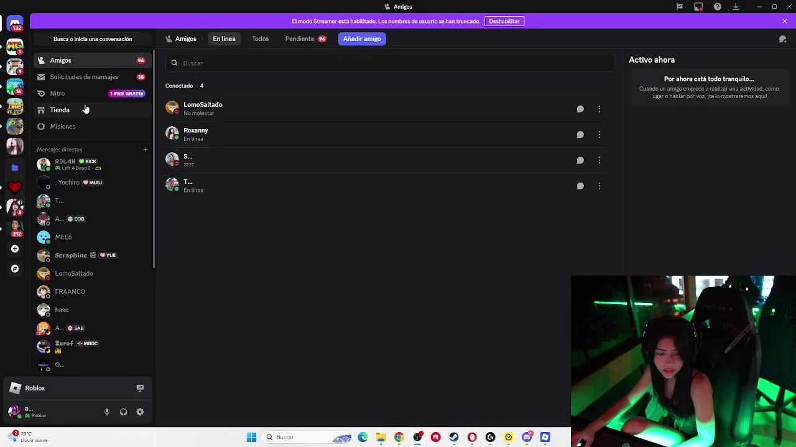796x447 pixels.
Task: Click the friends Buscar search field
Action: click(390, 63)
